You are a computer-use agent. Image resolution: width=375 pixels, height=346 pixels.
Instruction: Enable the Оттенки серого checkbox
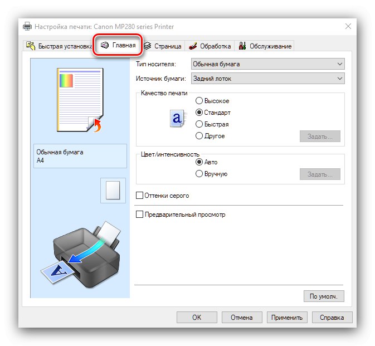click(162, 196)
